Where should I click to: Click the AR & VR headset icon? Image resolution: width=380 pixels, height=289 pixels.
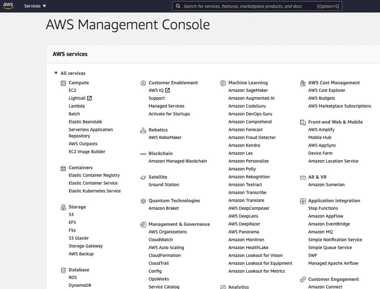[303, 177]
